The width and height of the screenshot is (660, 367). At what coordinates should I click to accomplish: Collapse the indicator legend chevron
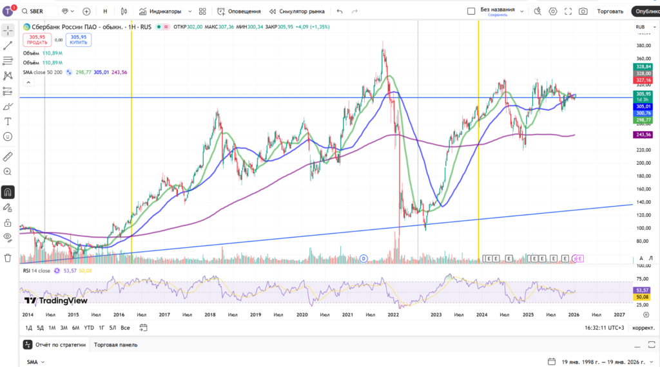[x=28, y=82]
